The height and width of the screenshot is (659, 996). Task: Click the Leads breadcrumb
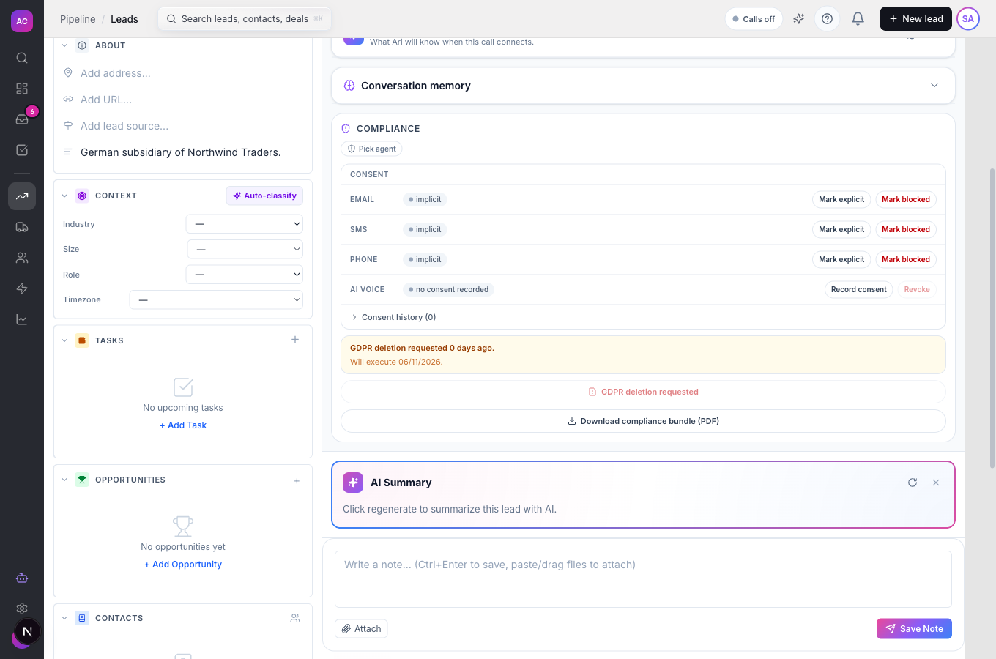click(124, 19)
